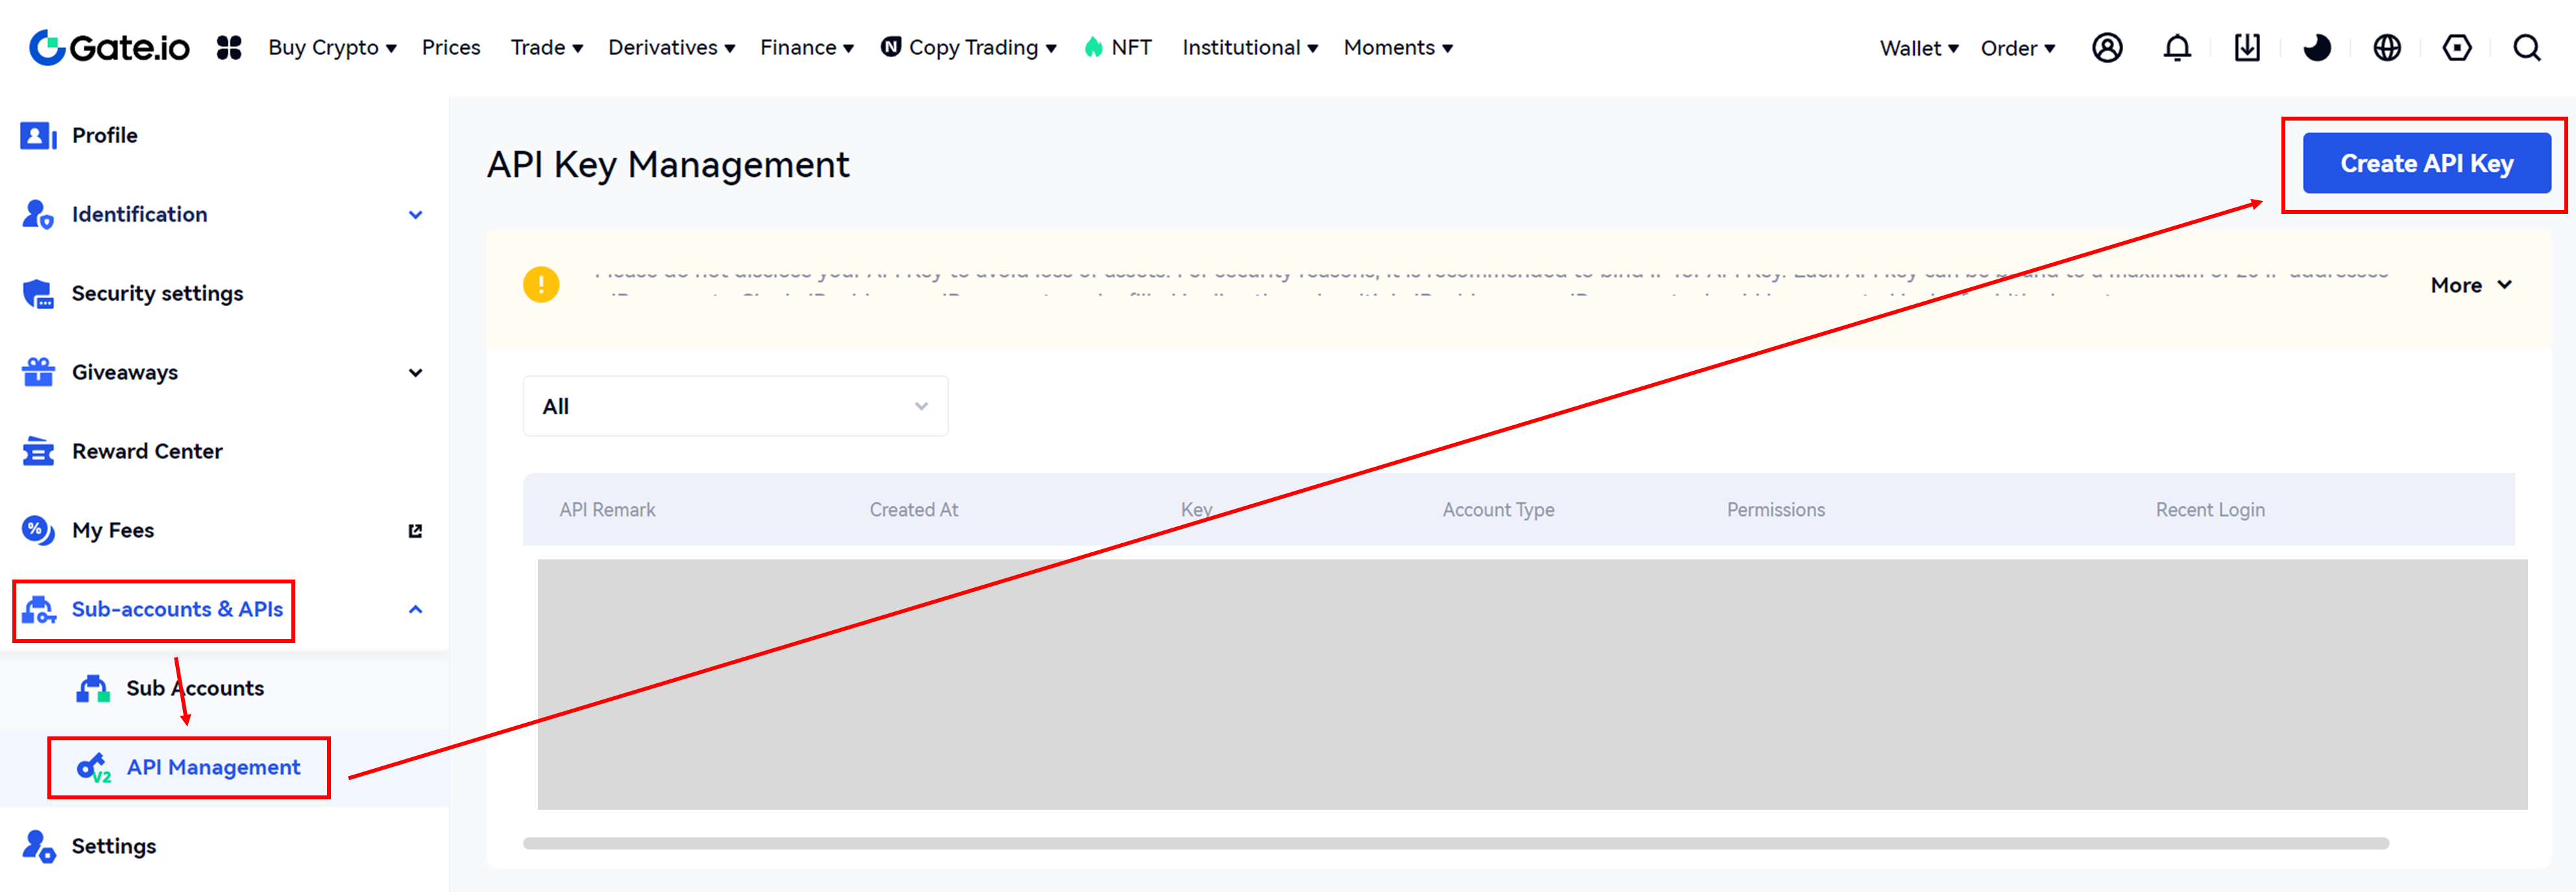This screenshot has width=2576, height=892.
Task: Click the Key column header
Action: tap(1196, 510)
